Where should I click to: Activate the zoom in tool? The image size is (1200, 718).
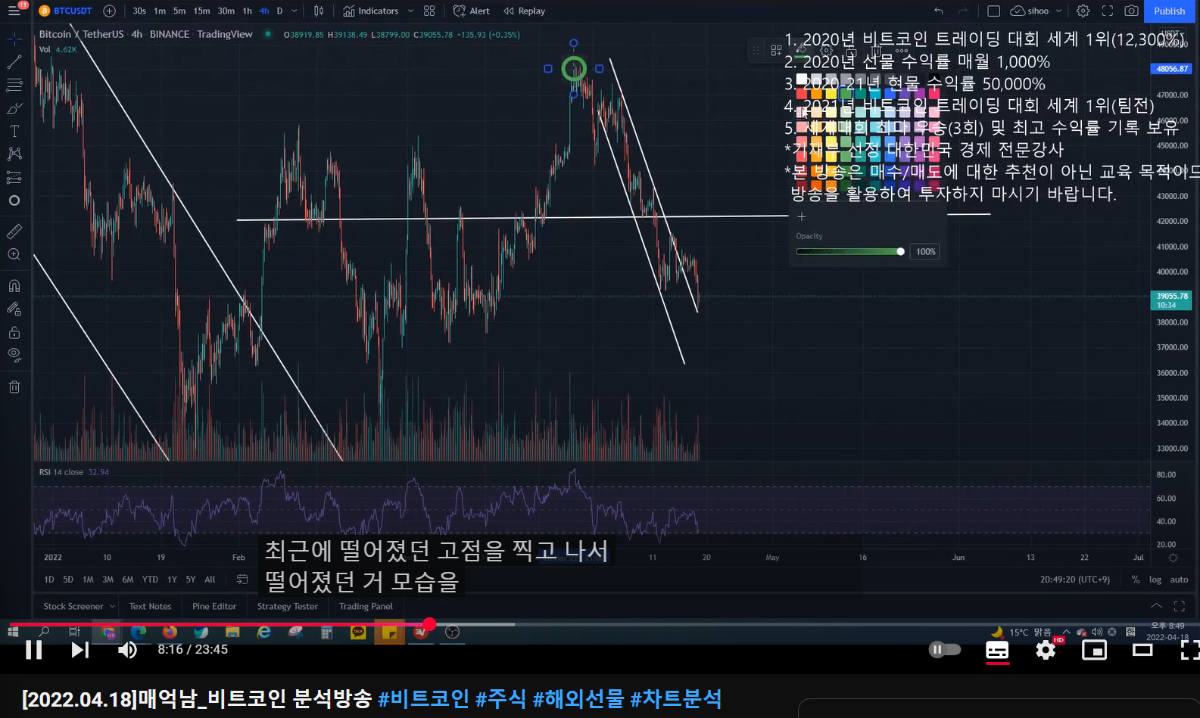(x=14, y=255)
